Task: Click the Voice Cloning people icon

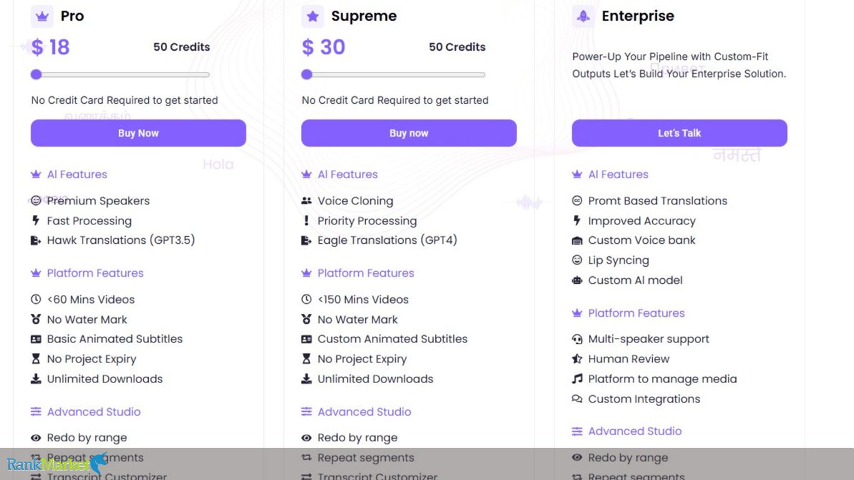Action: [306, 201]
